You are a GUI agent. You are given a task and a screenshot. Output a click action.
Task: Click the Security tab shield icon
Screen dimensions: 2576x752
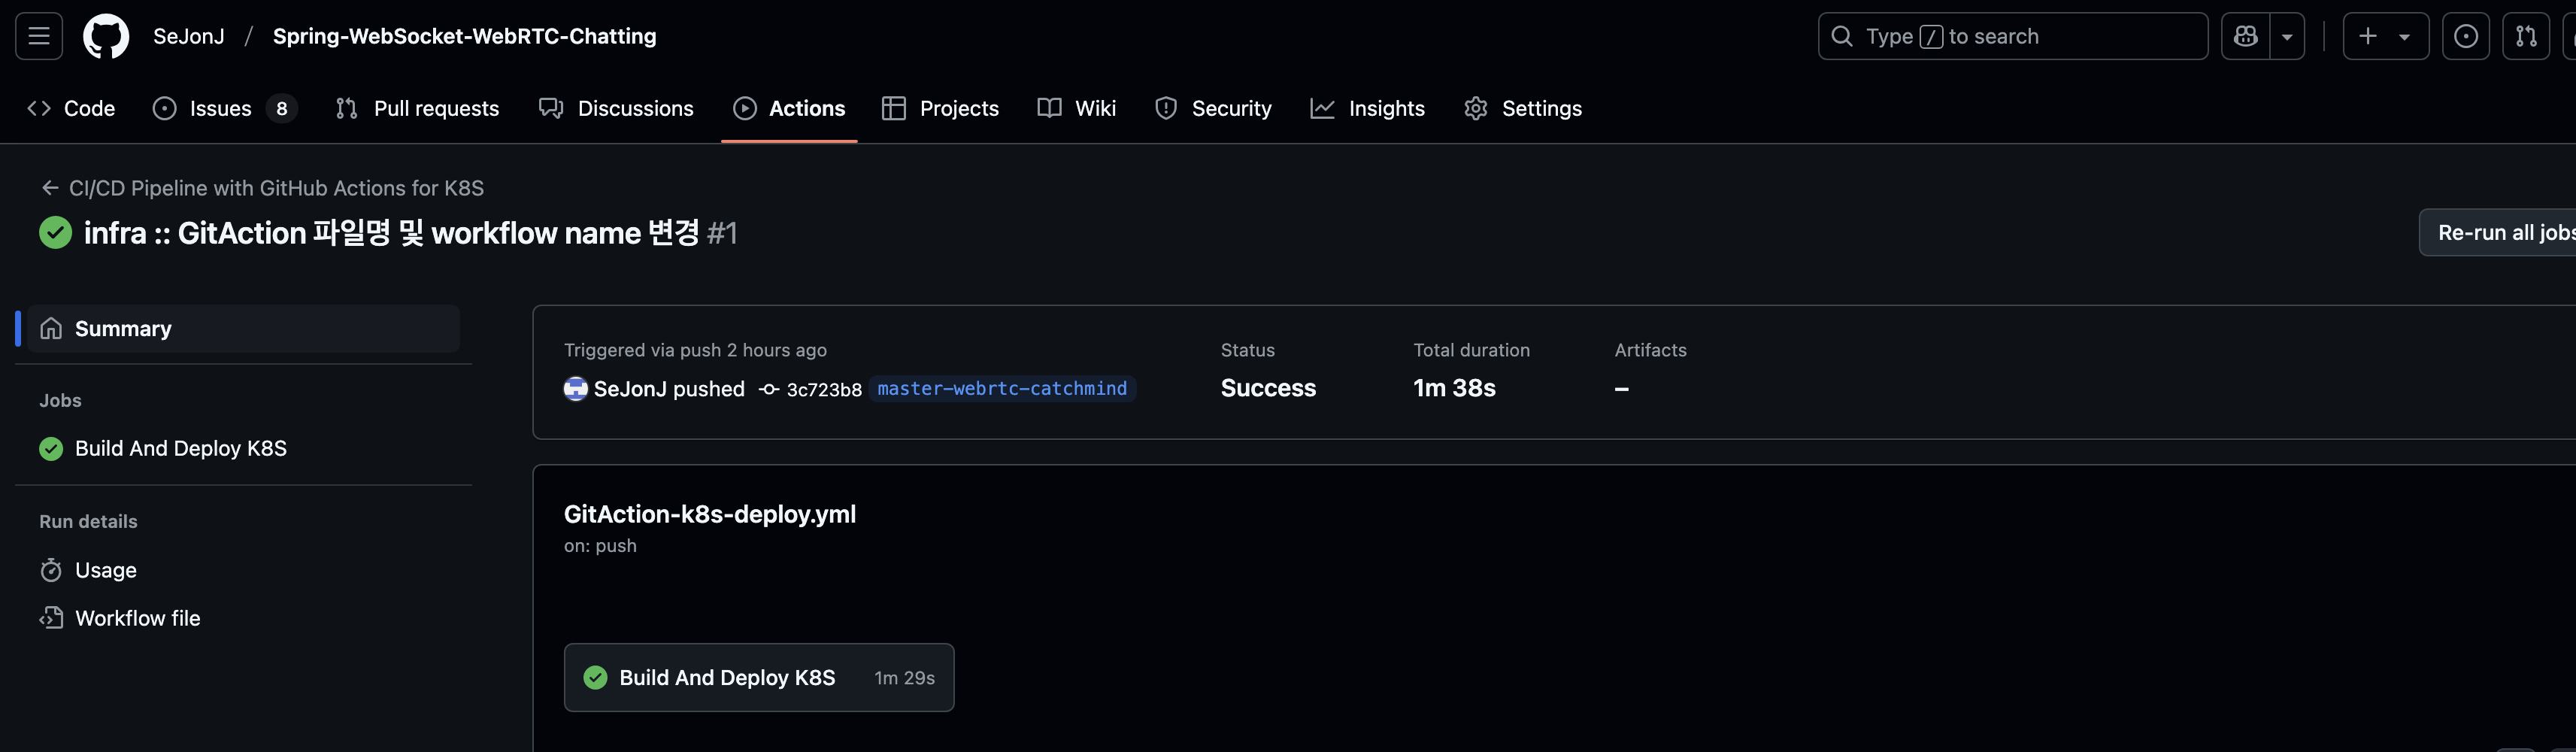1166,108
